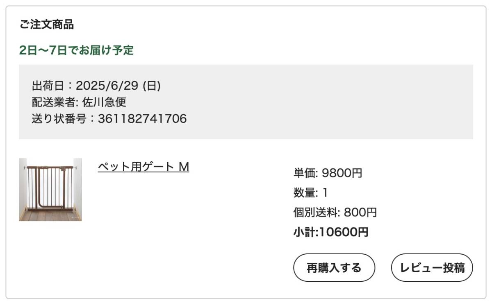Open the レビュー投稿 review button
This screenshot has height=303, width=492.
(x=432, y=268)
